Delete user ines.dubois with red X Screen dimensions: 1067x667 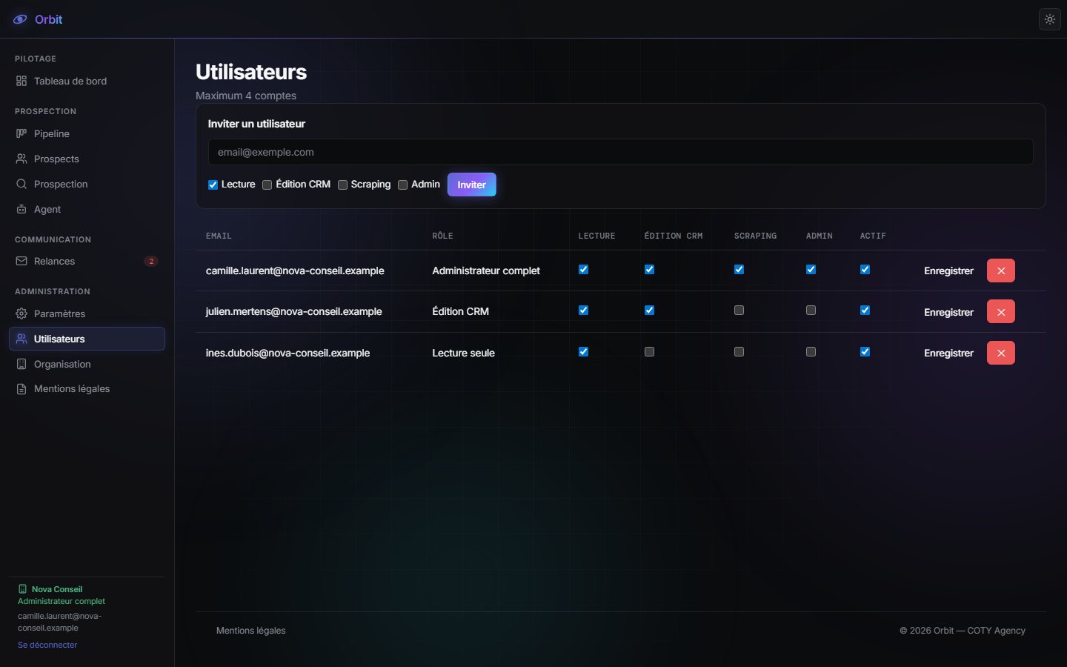(1001, 353)
